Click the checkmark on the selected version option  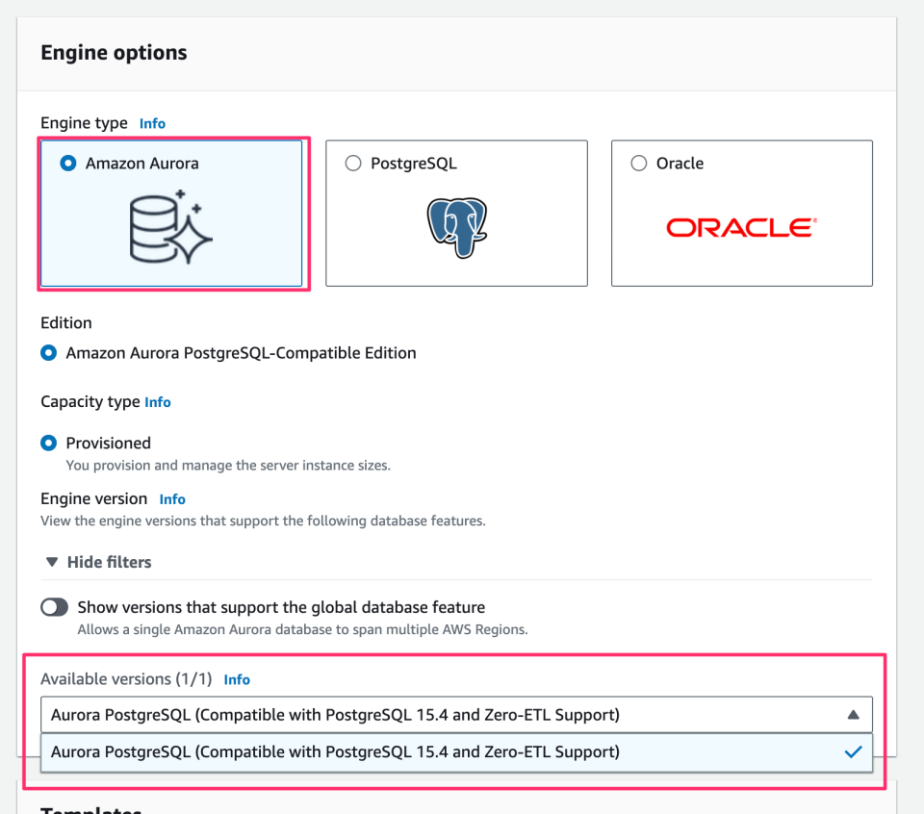[x=853, y=752]
